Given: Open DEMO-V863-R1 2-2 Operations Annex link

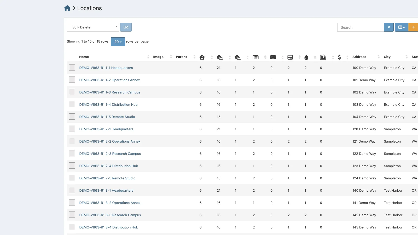Looking at the screenshot, I should click(x=110, y=141).
